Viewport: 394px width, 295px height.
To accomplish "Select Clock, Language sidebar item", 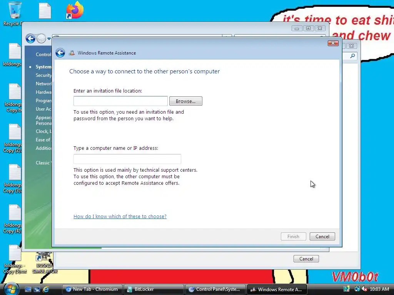I will click(43, 131).
